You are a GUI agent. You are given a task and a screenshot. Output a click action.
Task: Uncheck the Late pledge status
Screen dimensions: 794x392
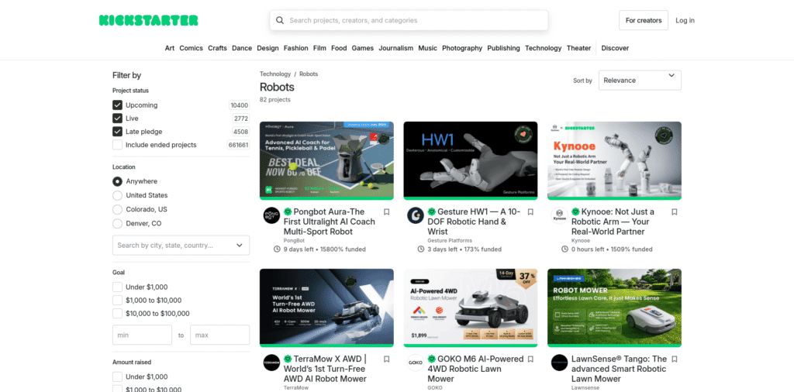[x=118, y=132]
